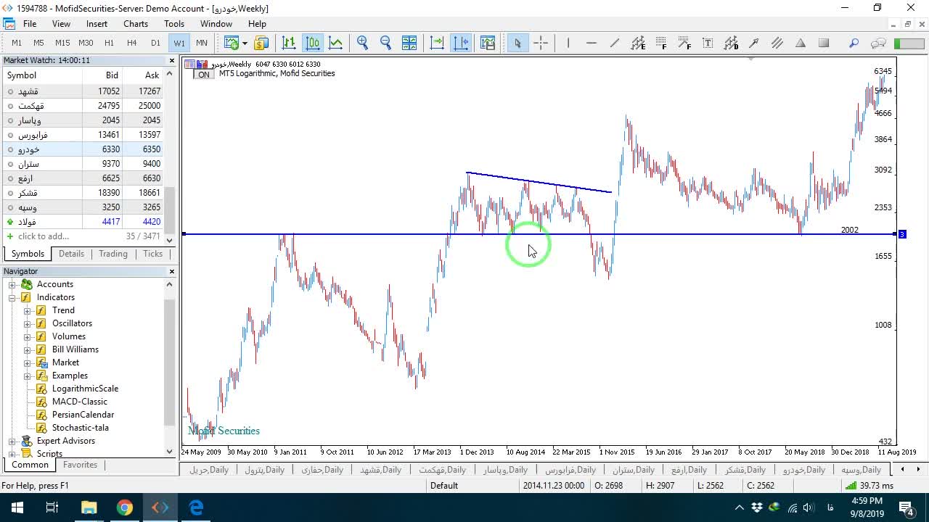
Task: Select the rectangle shape tool
Action: click(x=824, y=43)
